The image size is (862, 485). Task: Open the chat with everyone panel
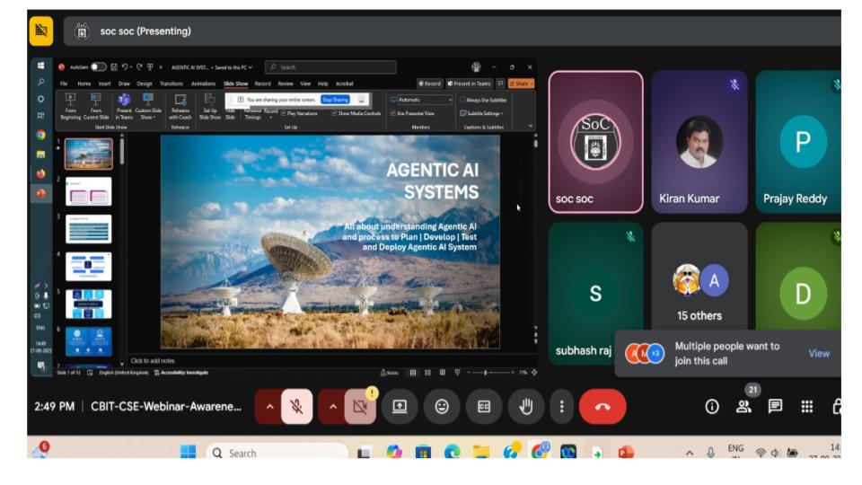[775, 407]
